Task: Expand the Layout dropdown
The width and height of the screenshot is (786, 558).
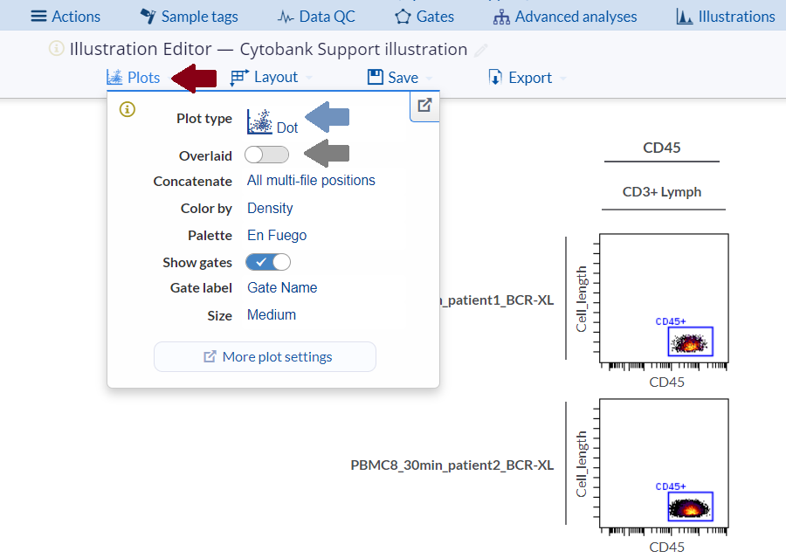Action: (x=271, y=78)
